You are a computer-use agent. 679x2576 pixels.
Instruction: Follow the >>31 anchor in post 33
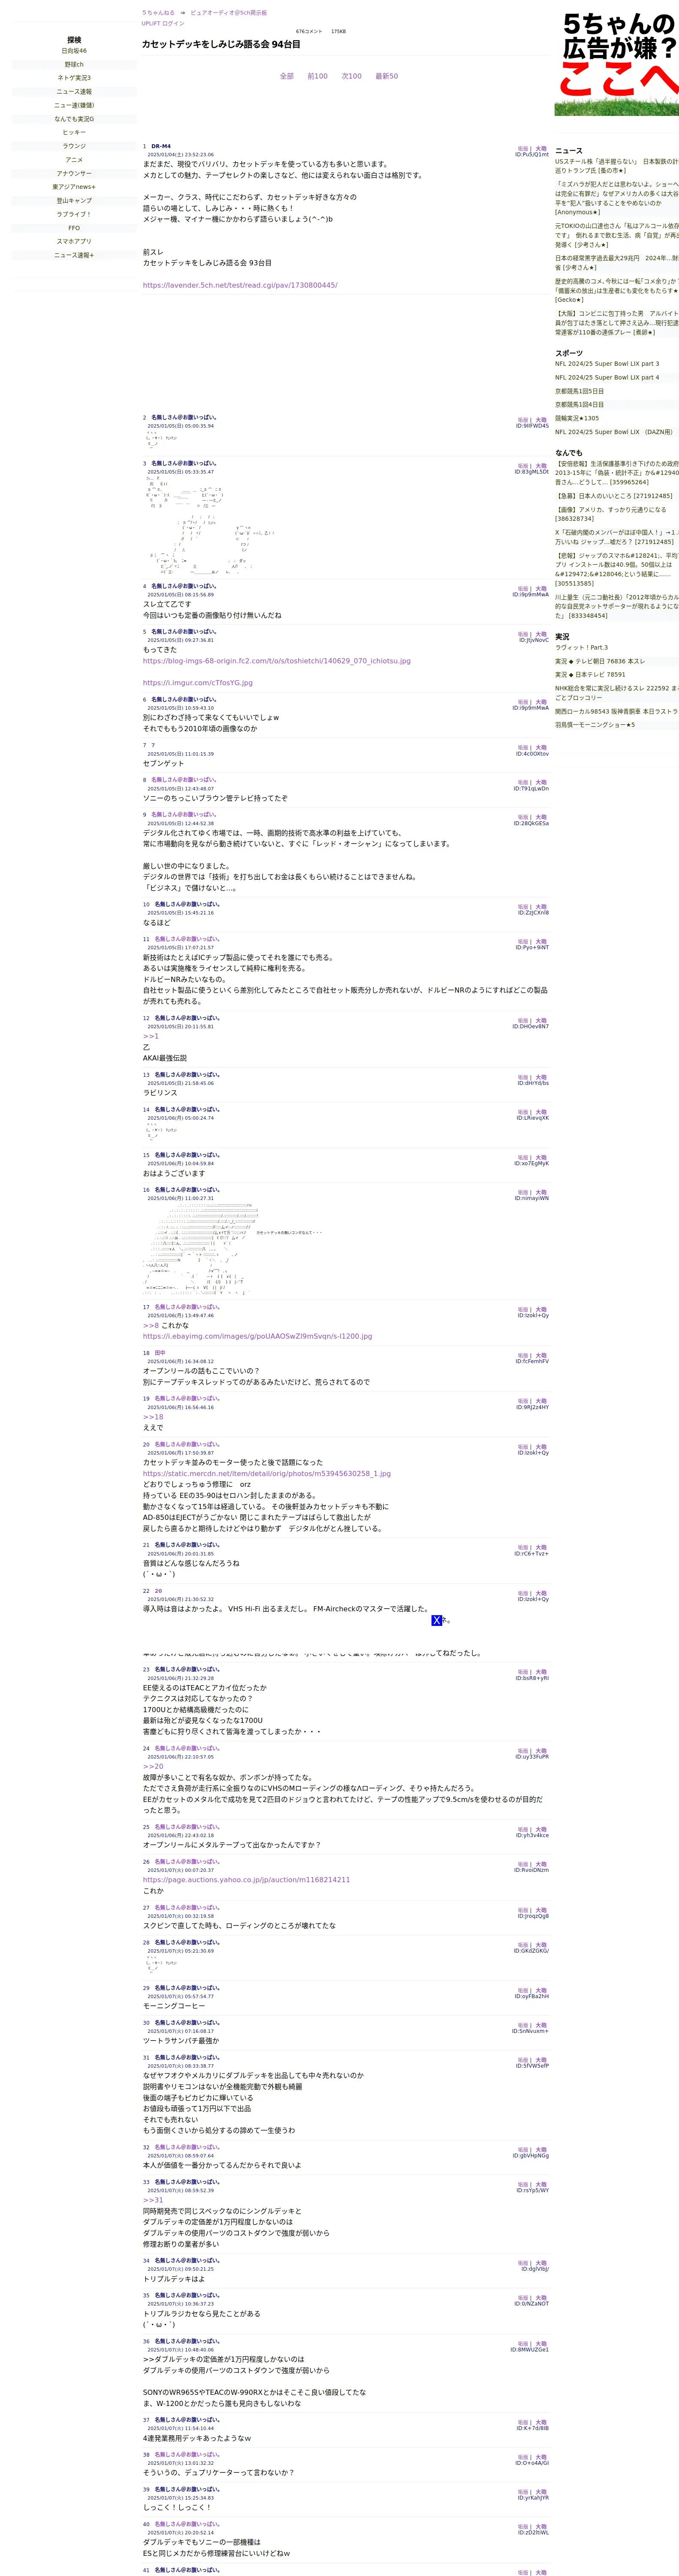(x=153, y=2200)
